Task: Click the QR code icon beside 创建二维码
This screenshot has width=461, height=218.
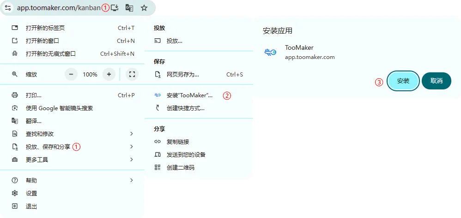Action: (x=158, y=168)
